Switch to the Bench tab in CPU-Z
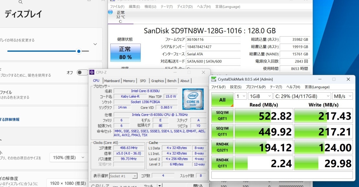The height and width of the screenshot is (187, 359). 172,81
